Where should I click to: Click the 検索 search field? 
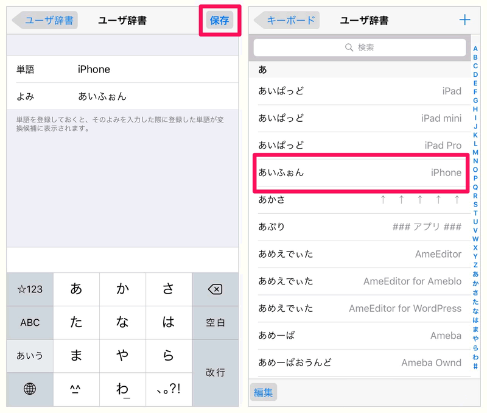click(360, 48)
